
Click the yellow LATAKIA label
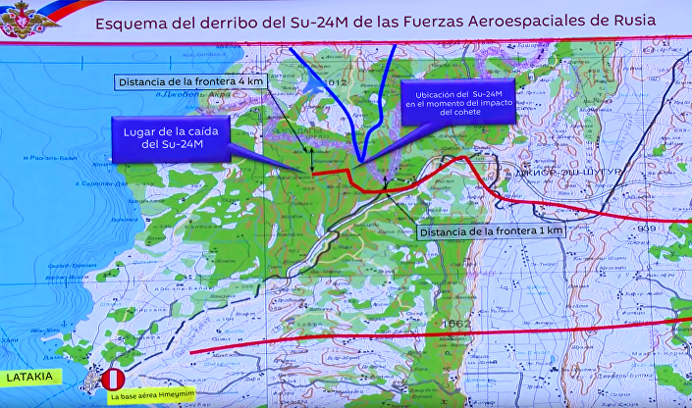tap(30, 376)
